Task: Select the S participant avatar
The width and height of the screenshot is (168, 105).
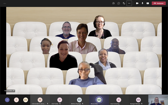Action: point(16,100)
